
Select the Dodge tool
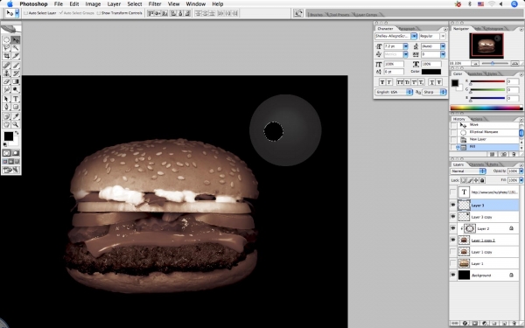(16, 89)
